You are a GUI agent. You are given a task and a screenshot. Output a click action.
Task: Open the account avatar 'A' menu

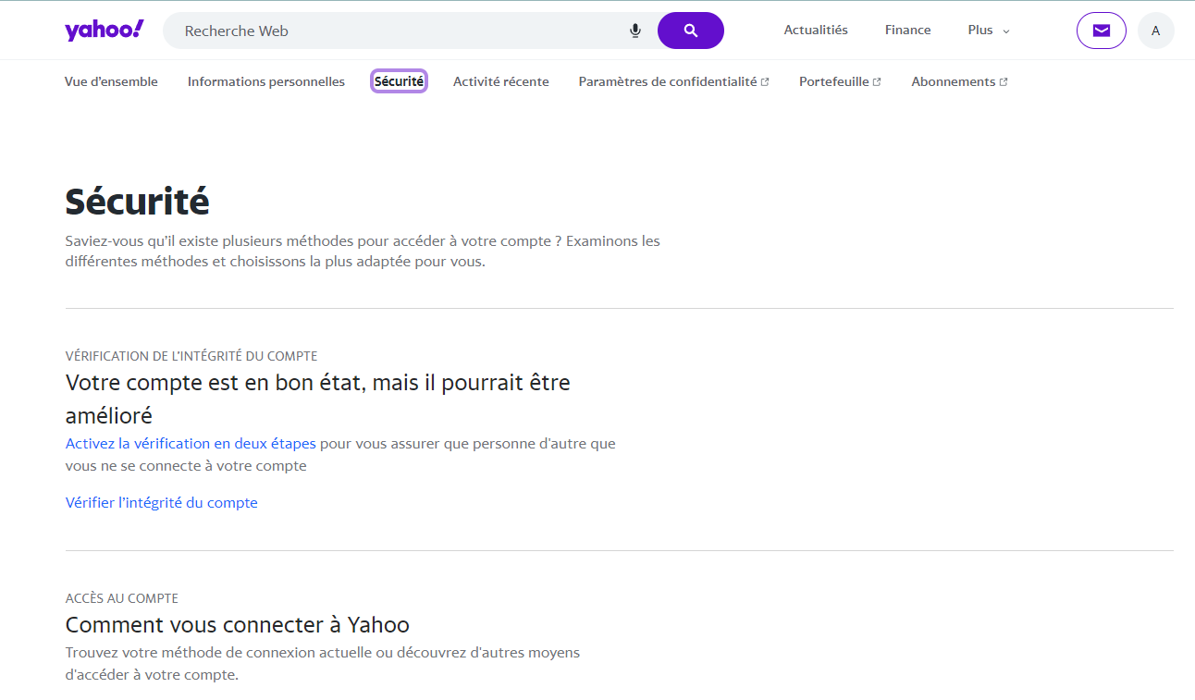pos(1156,31)
